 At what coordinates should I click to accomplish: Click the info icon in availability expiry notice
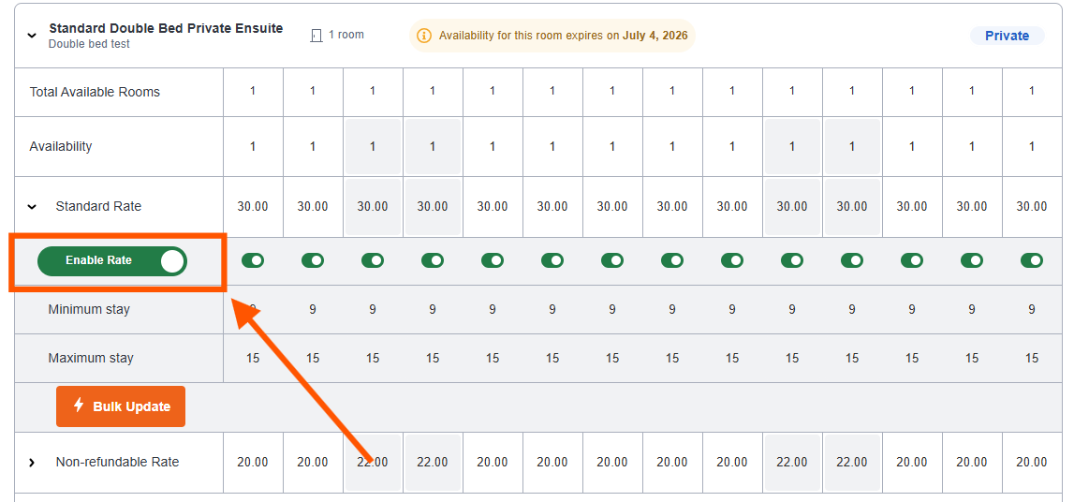coord(425,35)
